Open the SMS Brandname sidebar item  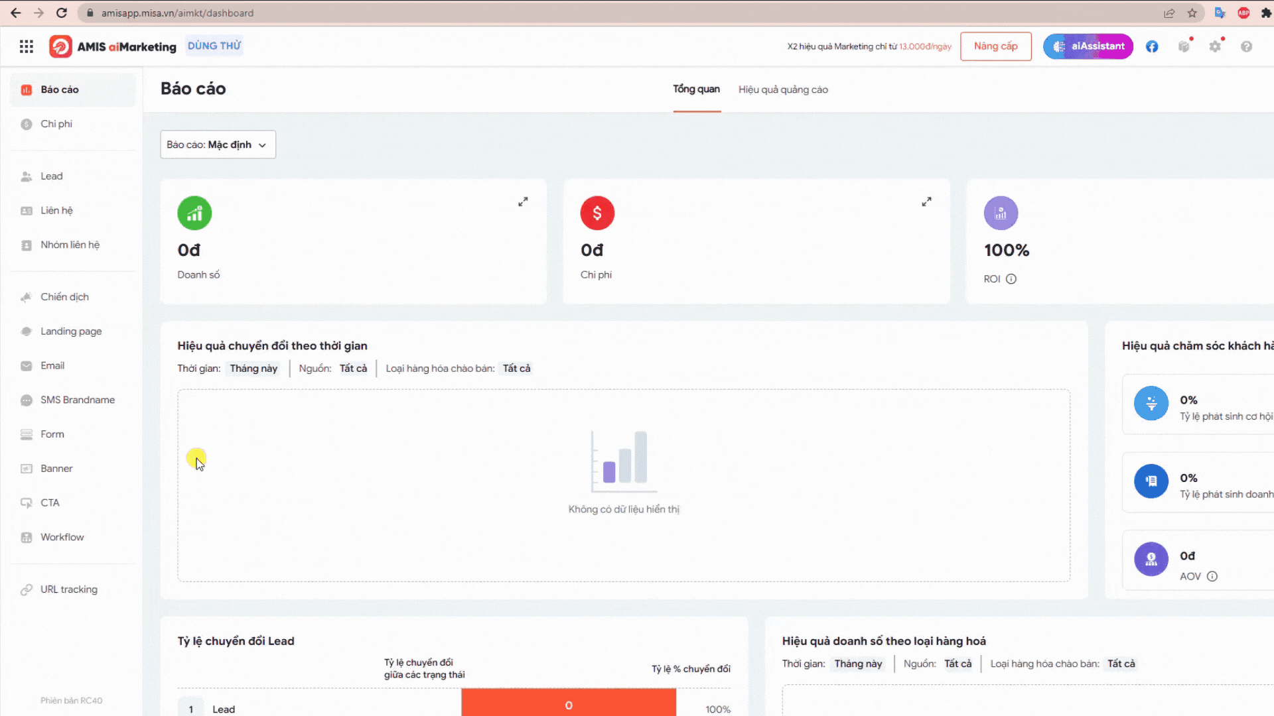[73, 400]
